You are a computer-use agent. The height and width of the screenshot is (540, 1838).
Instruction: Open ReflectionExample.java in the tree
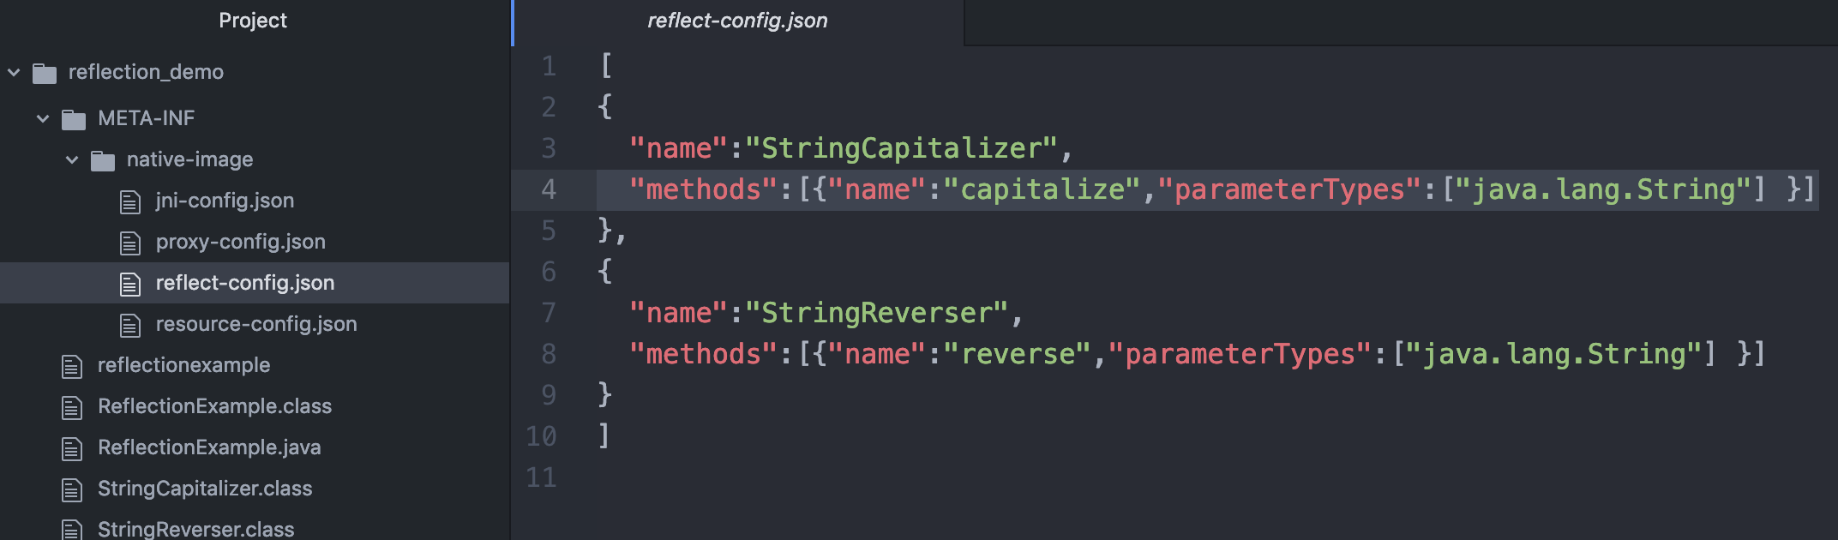point(209,447)
